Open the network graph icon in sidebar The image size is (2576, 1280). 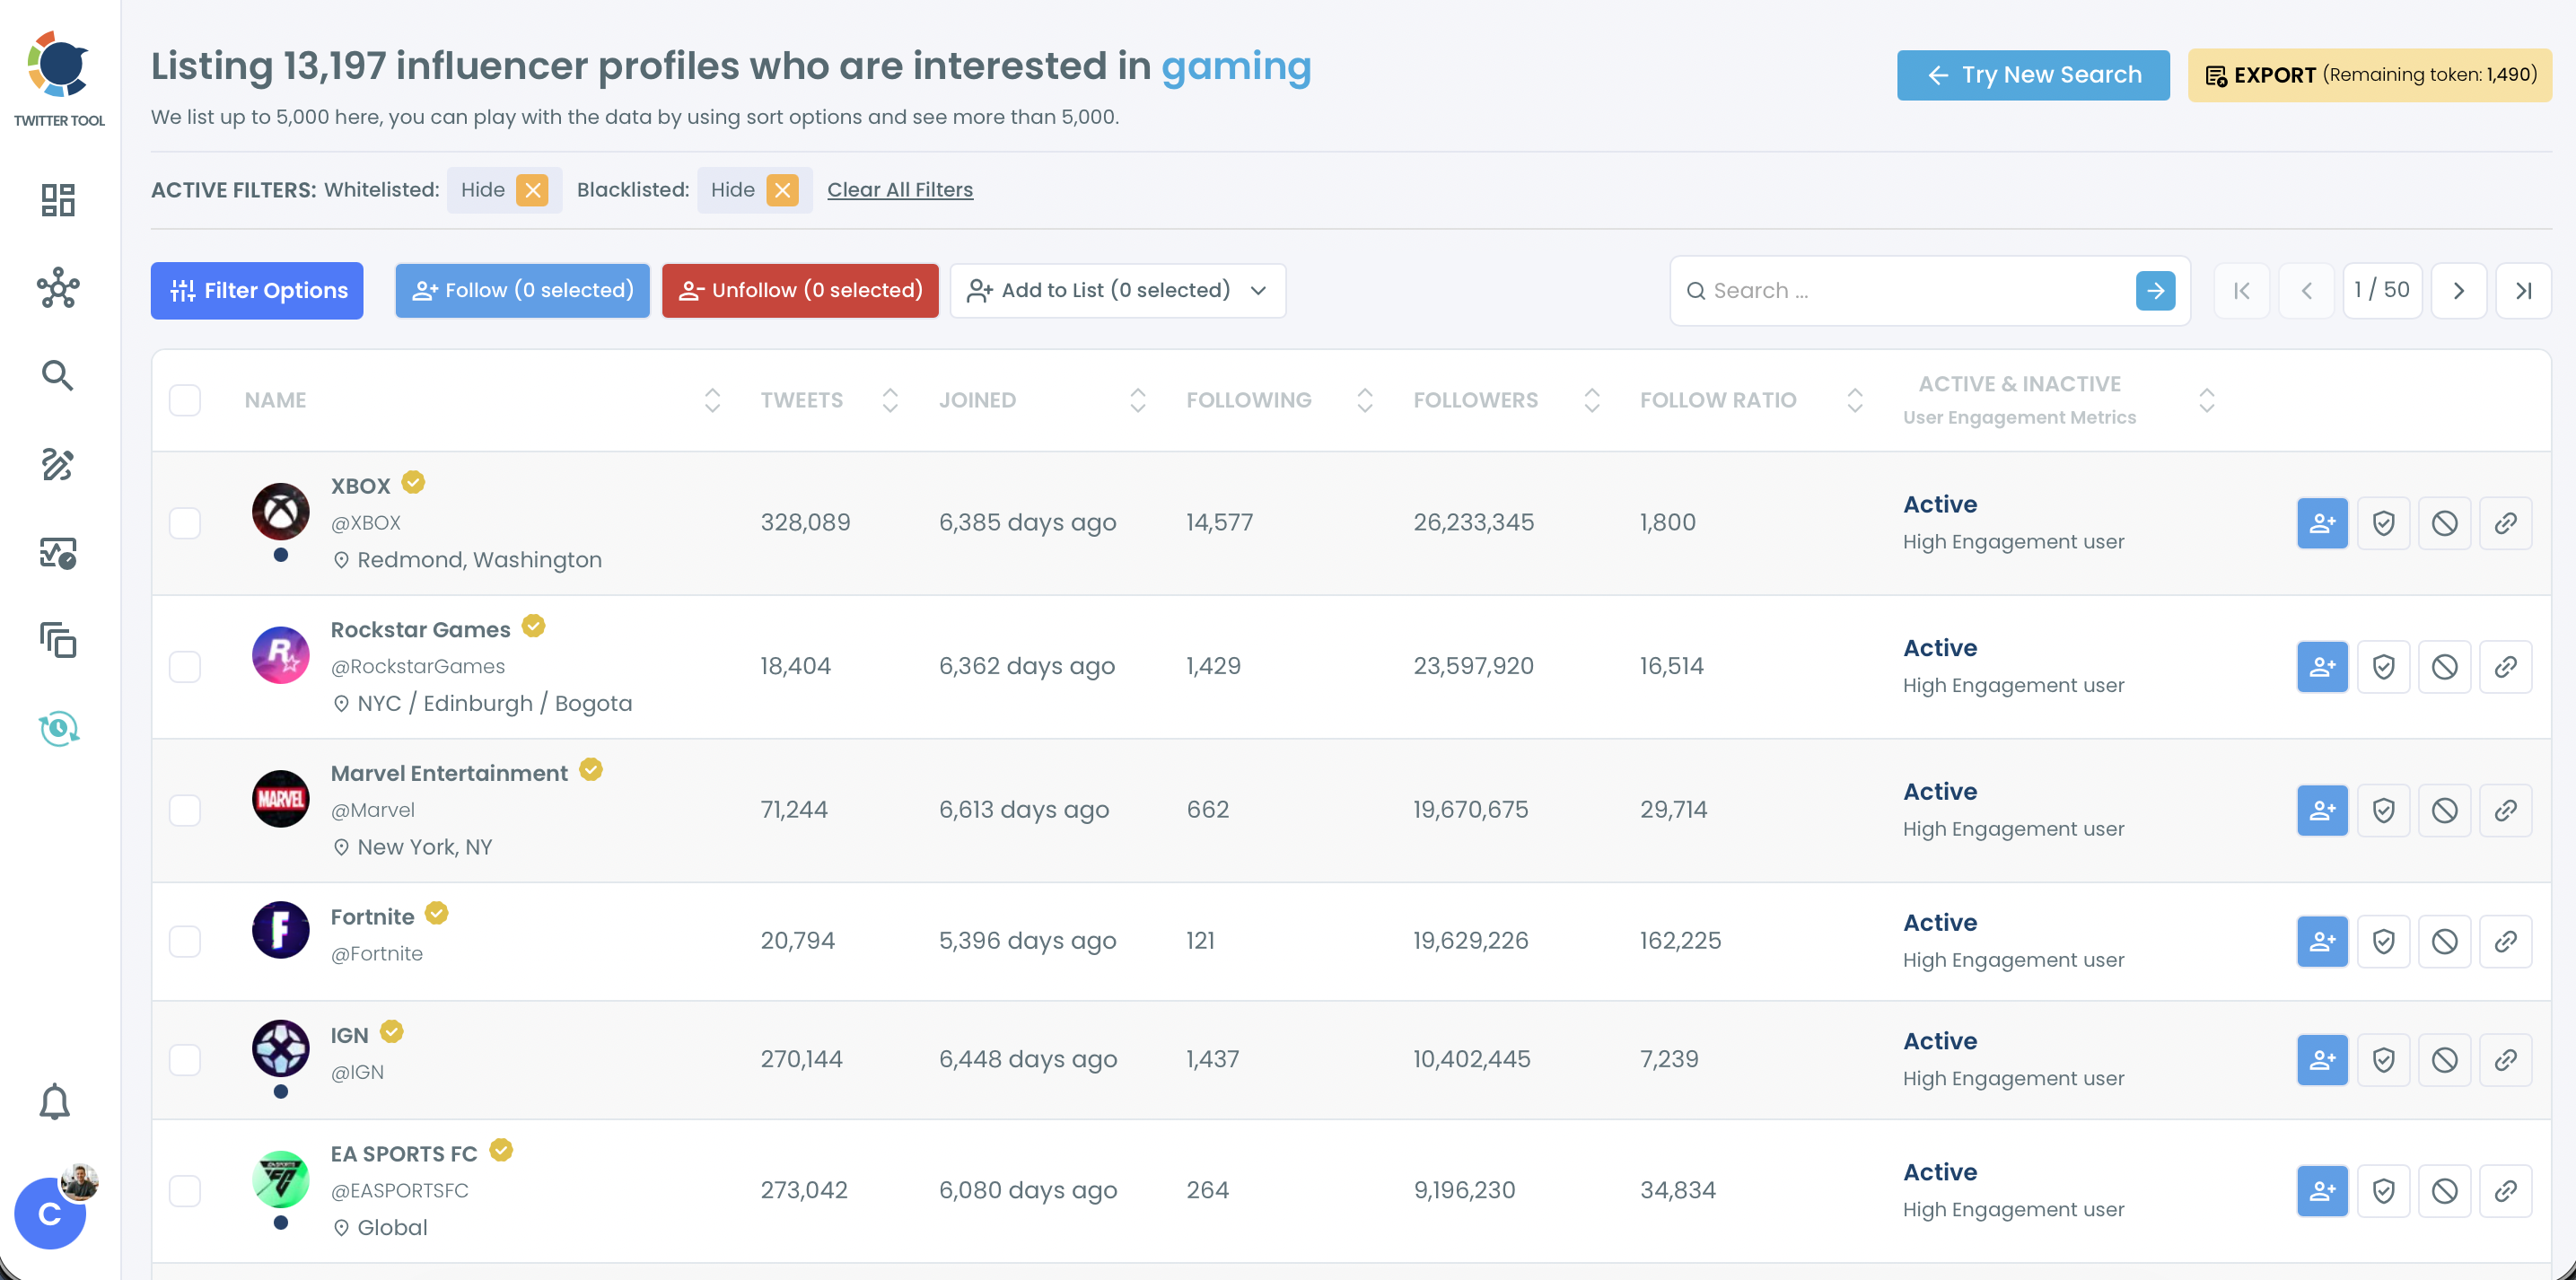click(58, 288)
